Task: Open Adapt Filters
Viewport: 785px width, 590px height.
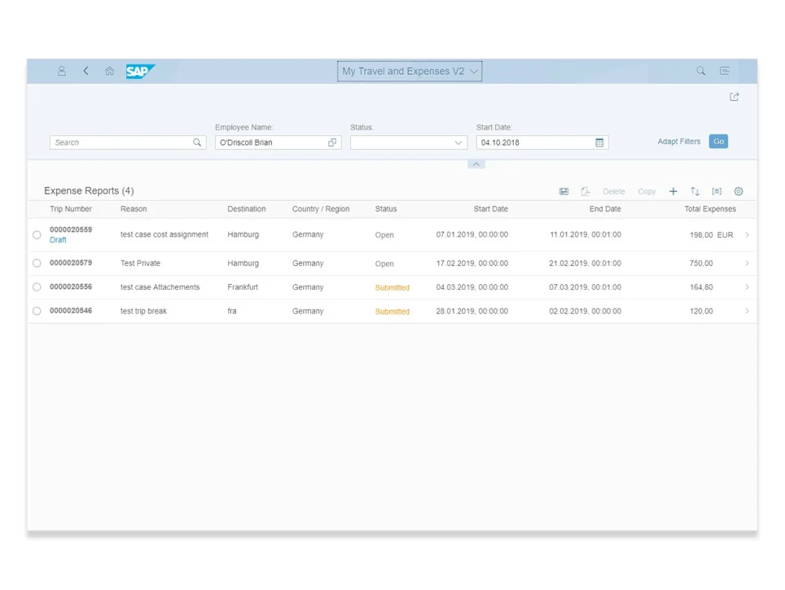Action: (679, 142)
